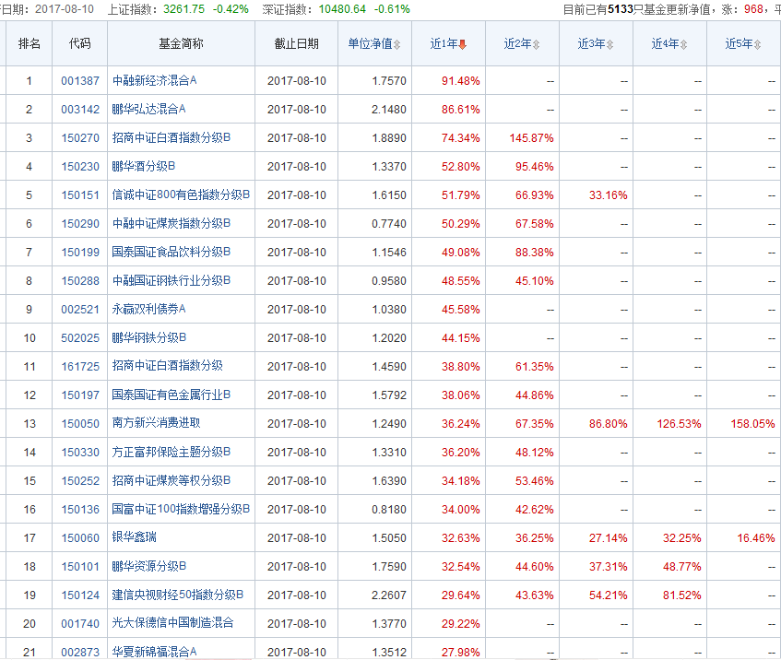The height and width of the screenshot is (660, 781).
Task: Click the red descending sort arrow on 近1年
Action: [462, 42]
